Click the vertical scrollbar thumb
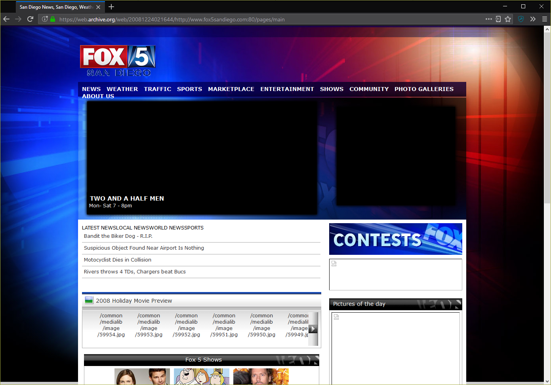Image resolution: width=551 pixels, height=385 pixels. 547,118
